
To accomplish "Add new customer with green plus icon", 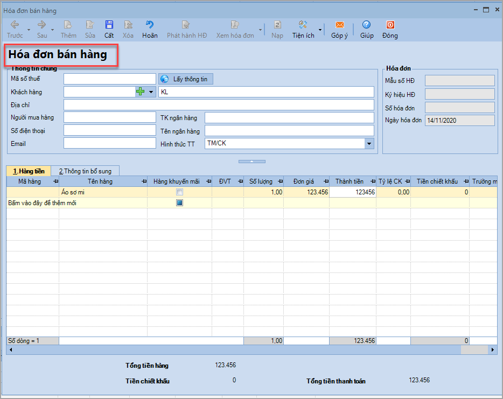I will click(x=140, y=92).
